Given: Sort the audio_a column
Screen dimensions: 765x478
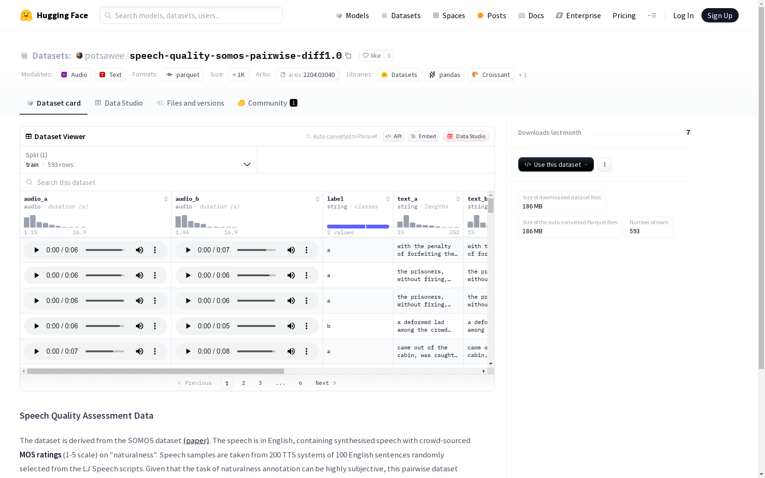Looking at the screenshot, I should pos(166,199).
